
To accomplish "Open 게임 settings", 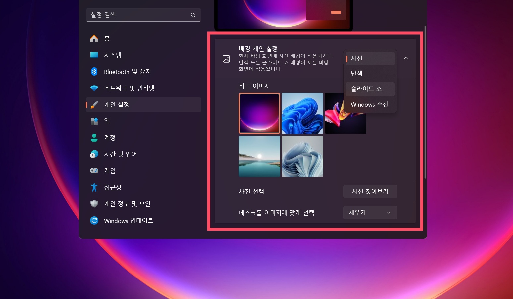I will click(143, 171).
